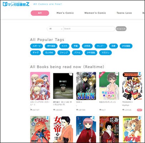The width and height of the screenshot is (145, 143).
Task: Click the eye icon under the dark cover book
Action: 54,110
